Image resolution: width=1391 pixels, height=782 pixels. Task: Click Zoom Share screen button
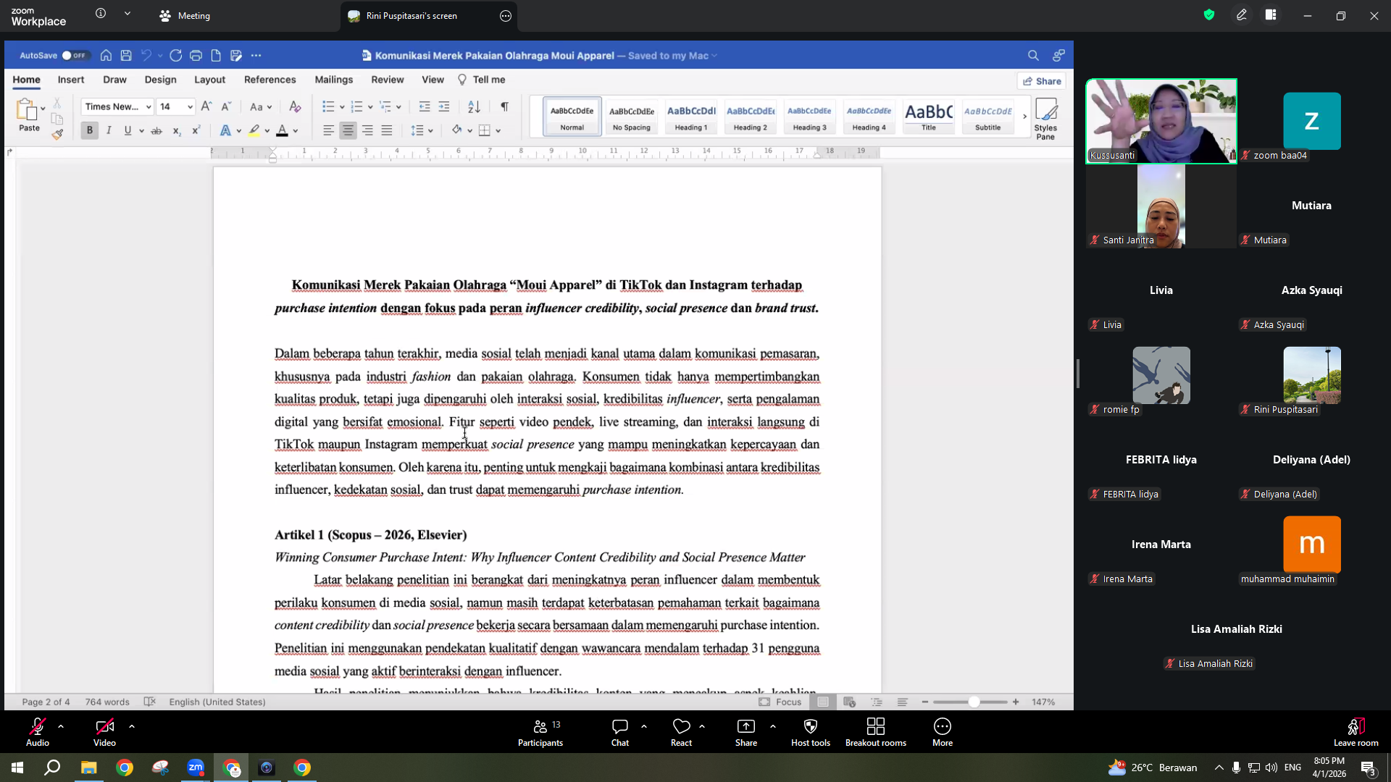point(745,732)
